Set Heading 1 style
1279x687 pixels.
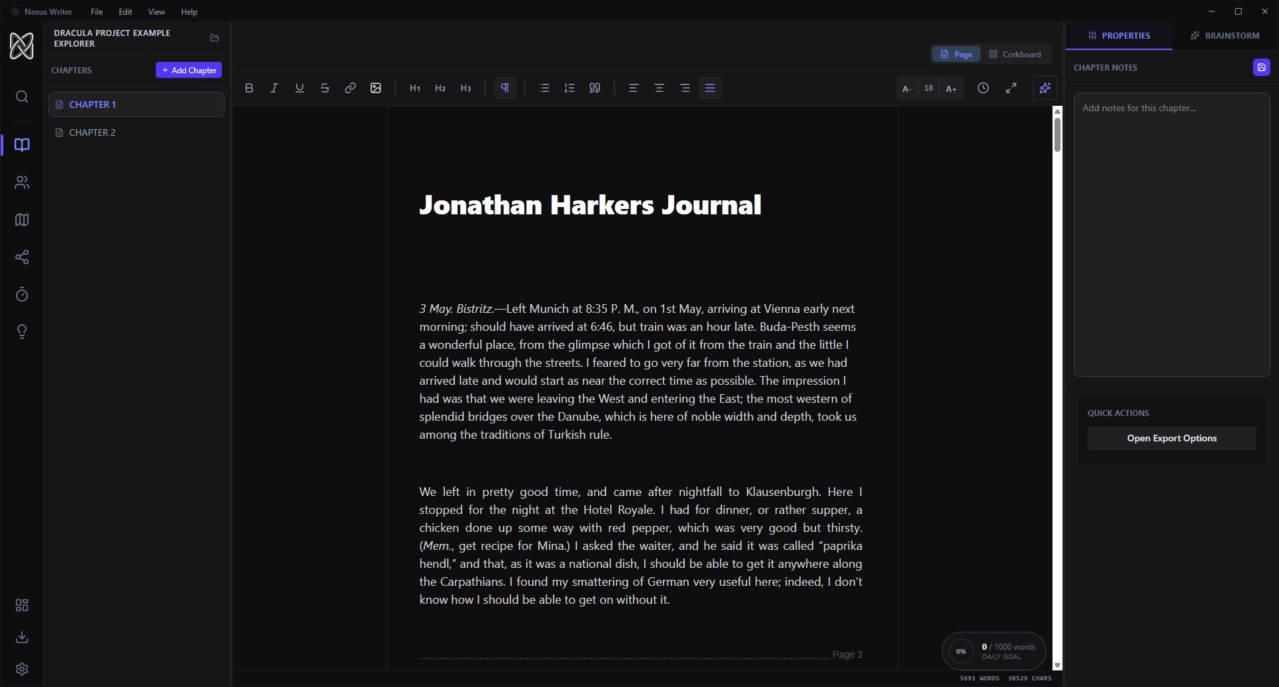[x=415, y=88]
